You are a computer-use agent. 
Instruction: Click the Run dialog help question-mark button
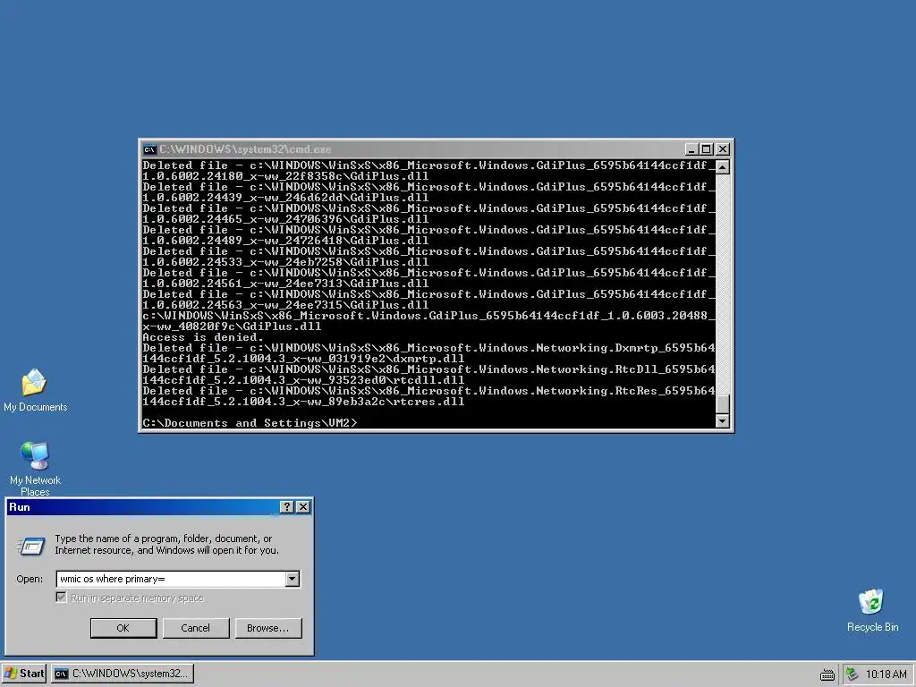[287, 507]
